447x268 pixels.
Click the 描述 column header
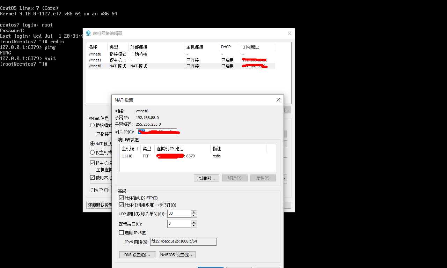238,149
